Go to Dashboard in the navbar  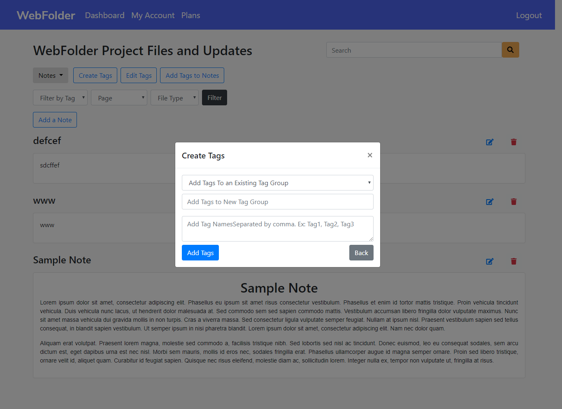[x=105, y=15]
